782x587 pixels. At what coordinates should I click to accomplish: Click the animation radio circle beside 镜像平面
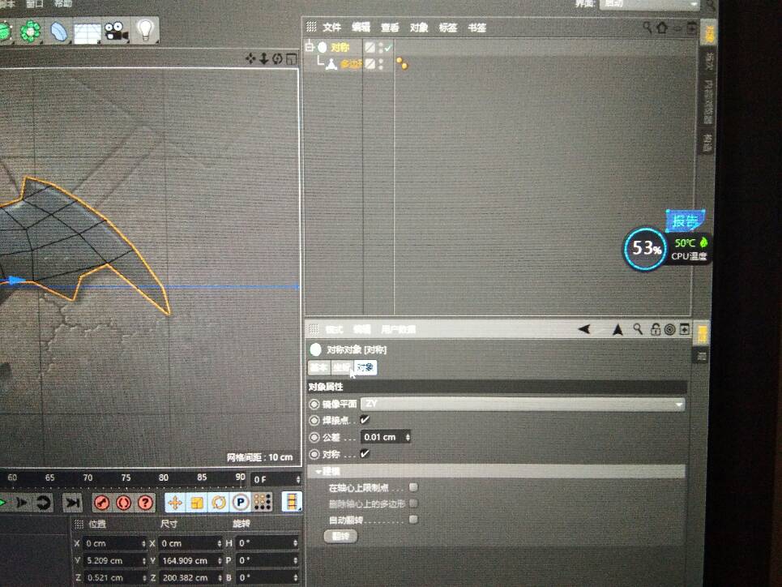(314, 404)
